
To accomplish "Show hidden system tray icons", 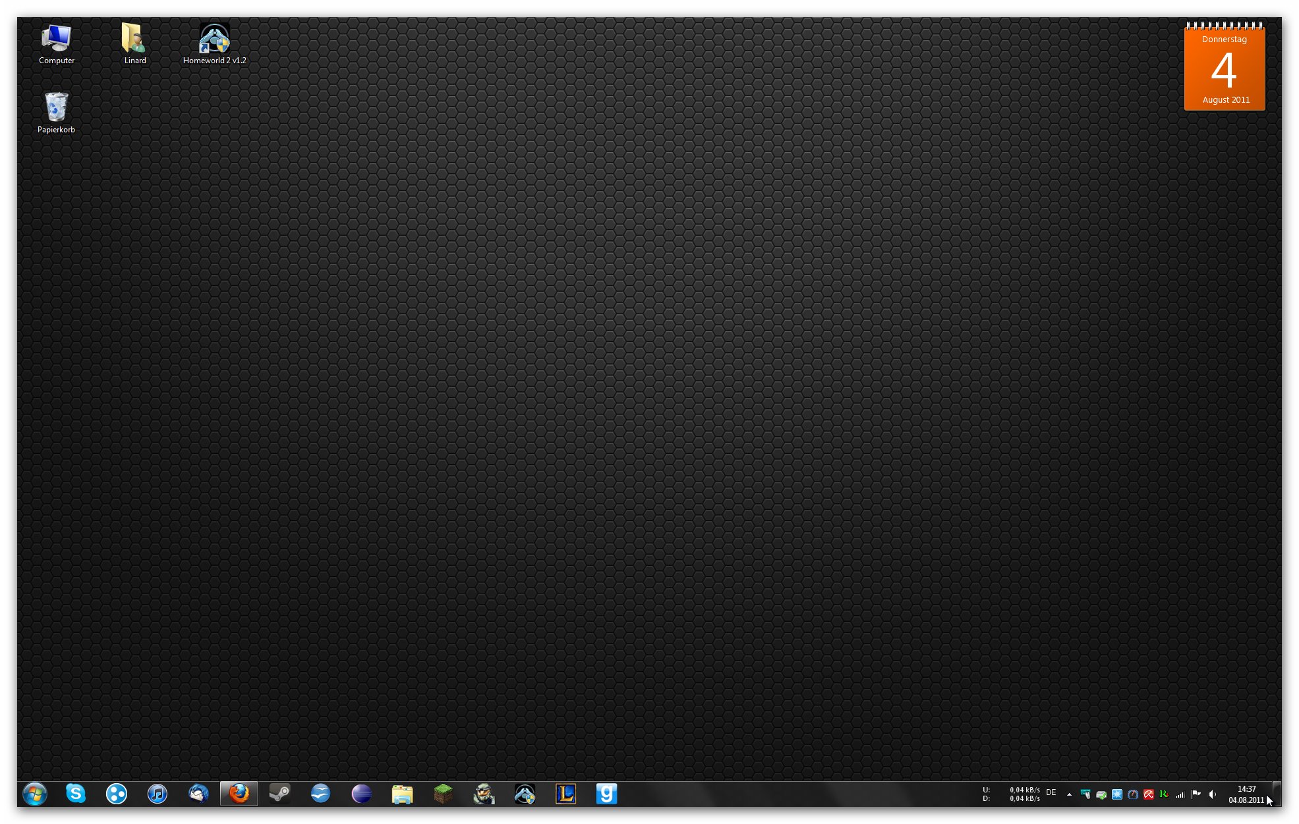I will (1069, 794).
